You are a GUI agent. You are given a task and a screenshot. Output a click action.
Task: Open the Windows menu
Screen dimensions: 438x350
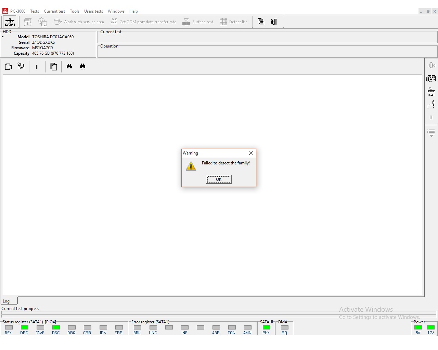tap(116, 11)
